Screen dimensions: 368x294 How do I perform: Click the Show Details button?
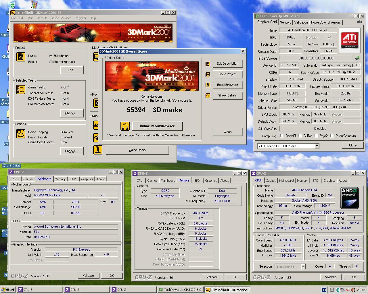click(x=227, y=96)
